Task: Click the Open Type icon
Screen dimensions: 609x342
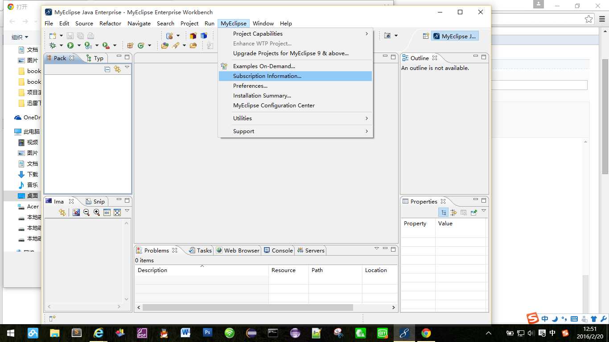Action: tap(165, 45)
